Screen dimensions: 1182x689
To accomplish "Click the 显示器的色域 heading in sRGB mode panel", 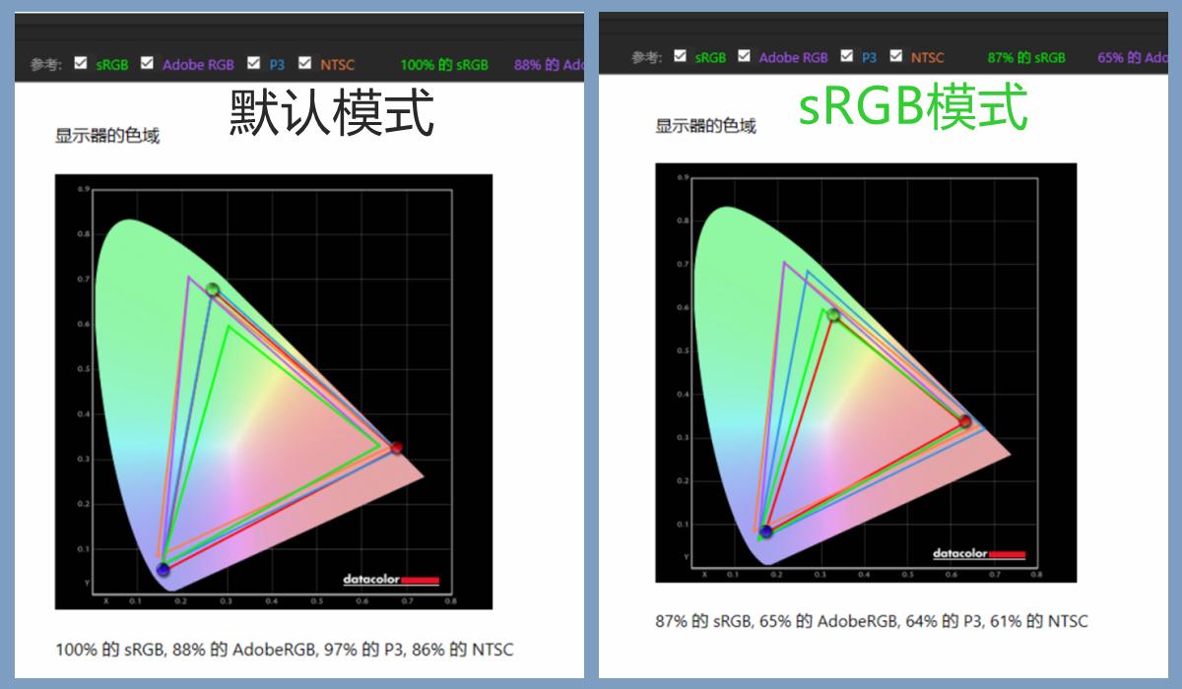I will [706, 126].
